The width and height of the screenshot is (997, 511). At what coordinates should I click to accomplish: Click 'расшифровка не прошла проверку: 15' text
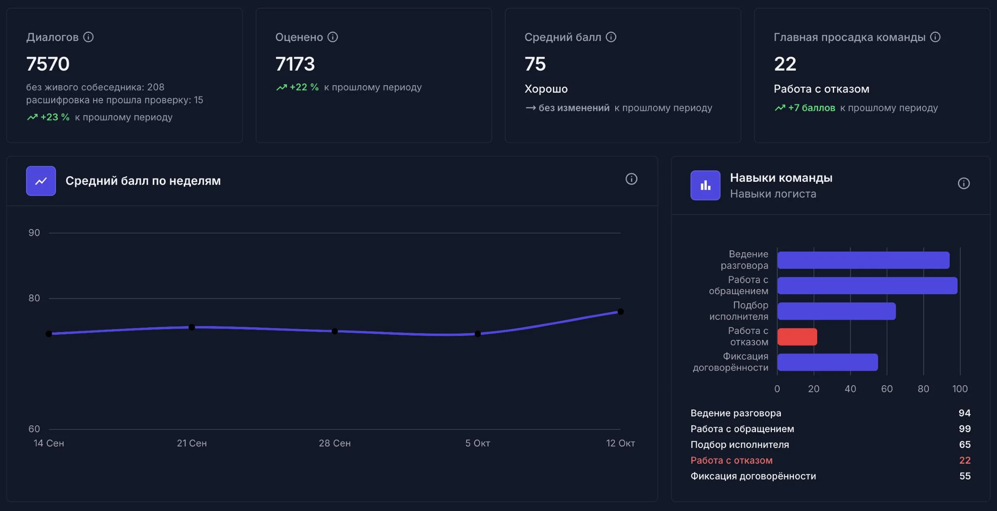pos(114,100)
